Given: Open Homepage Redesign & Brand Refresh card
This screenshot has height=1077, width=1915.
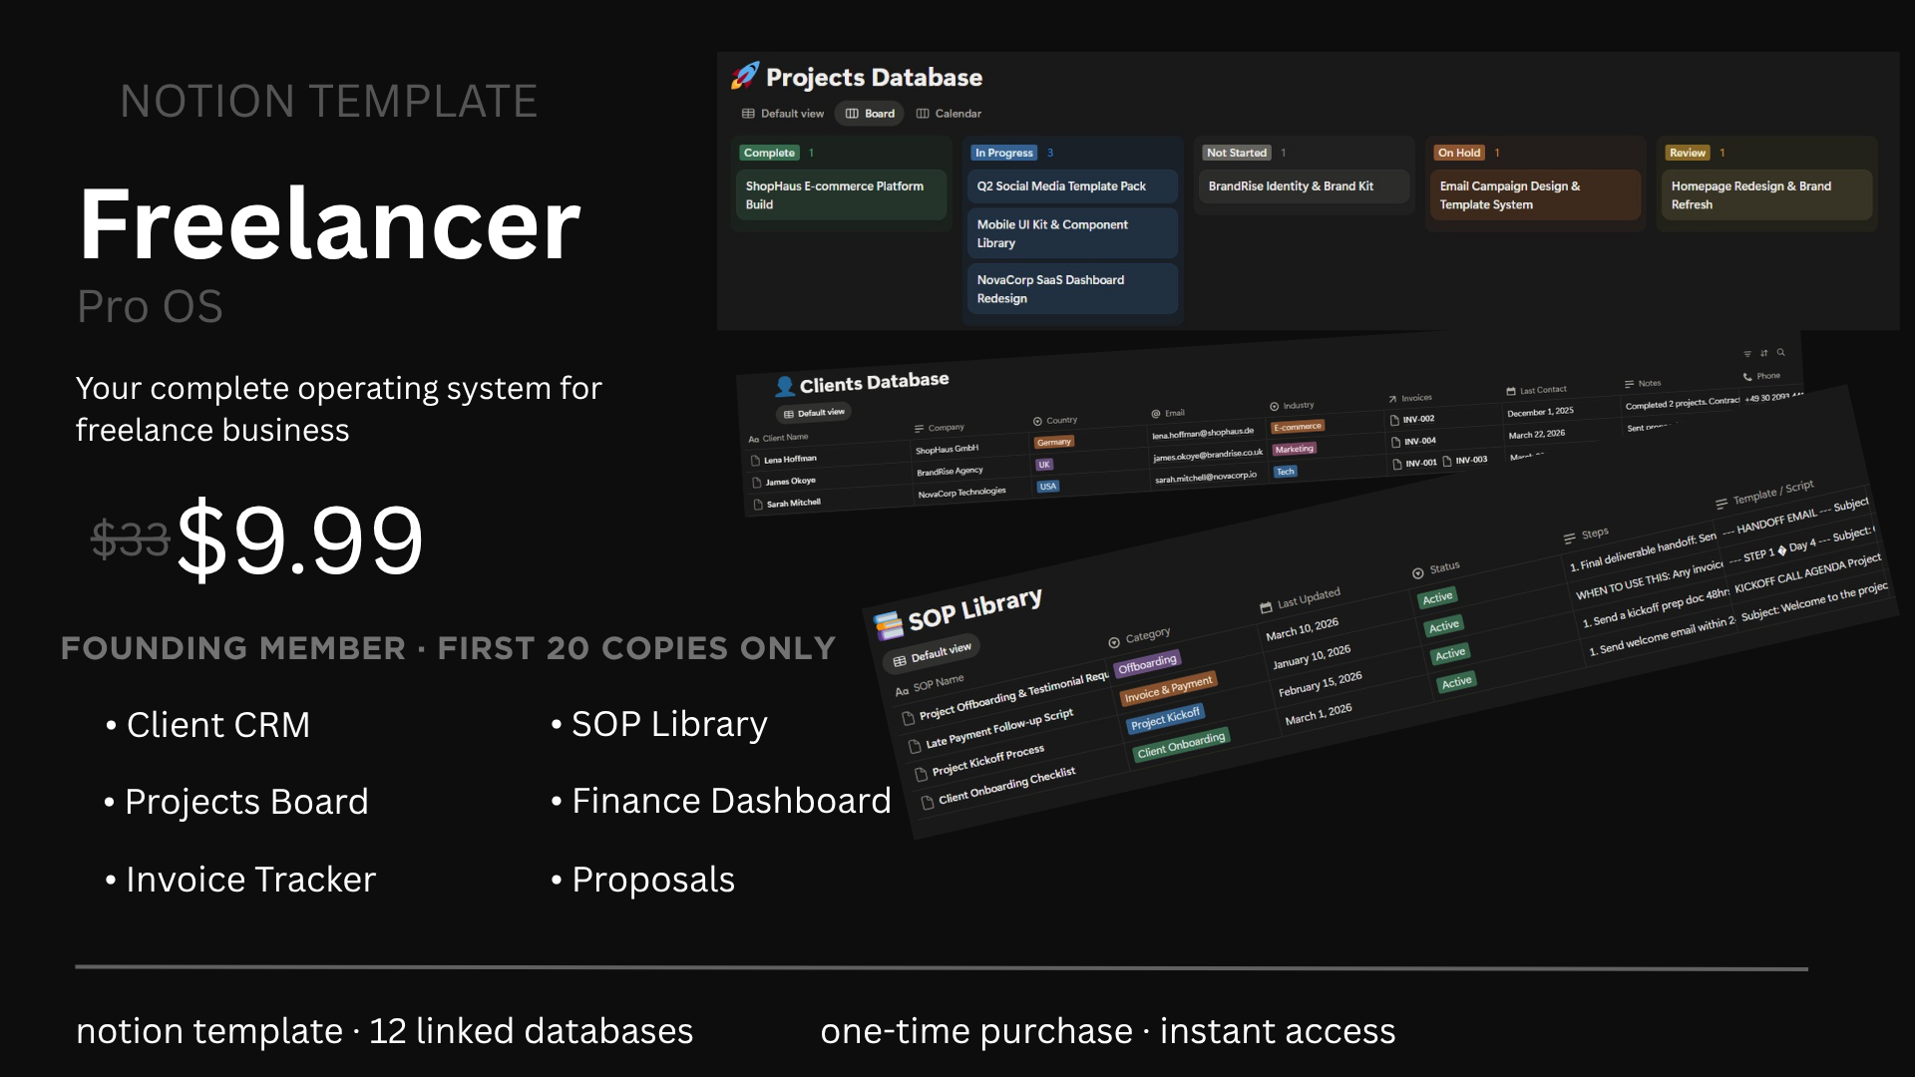Looking at the screenshot, I should click(1766, 195).
